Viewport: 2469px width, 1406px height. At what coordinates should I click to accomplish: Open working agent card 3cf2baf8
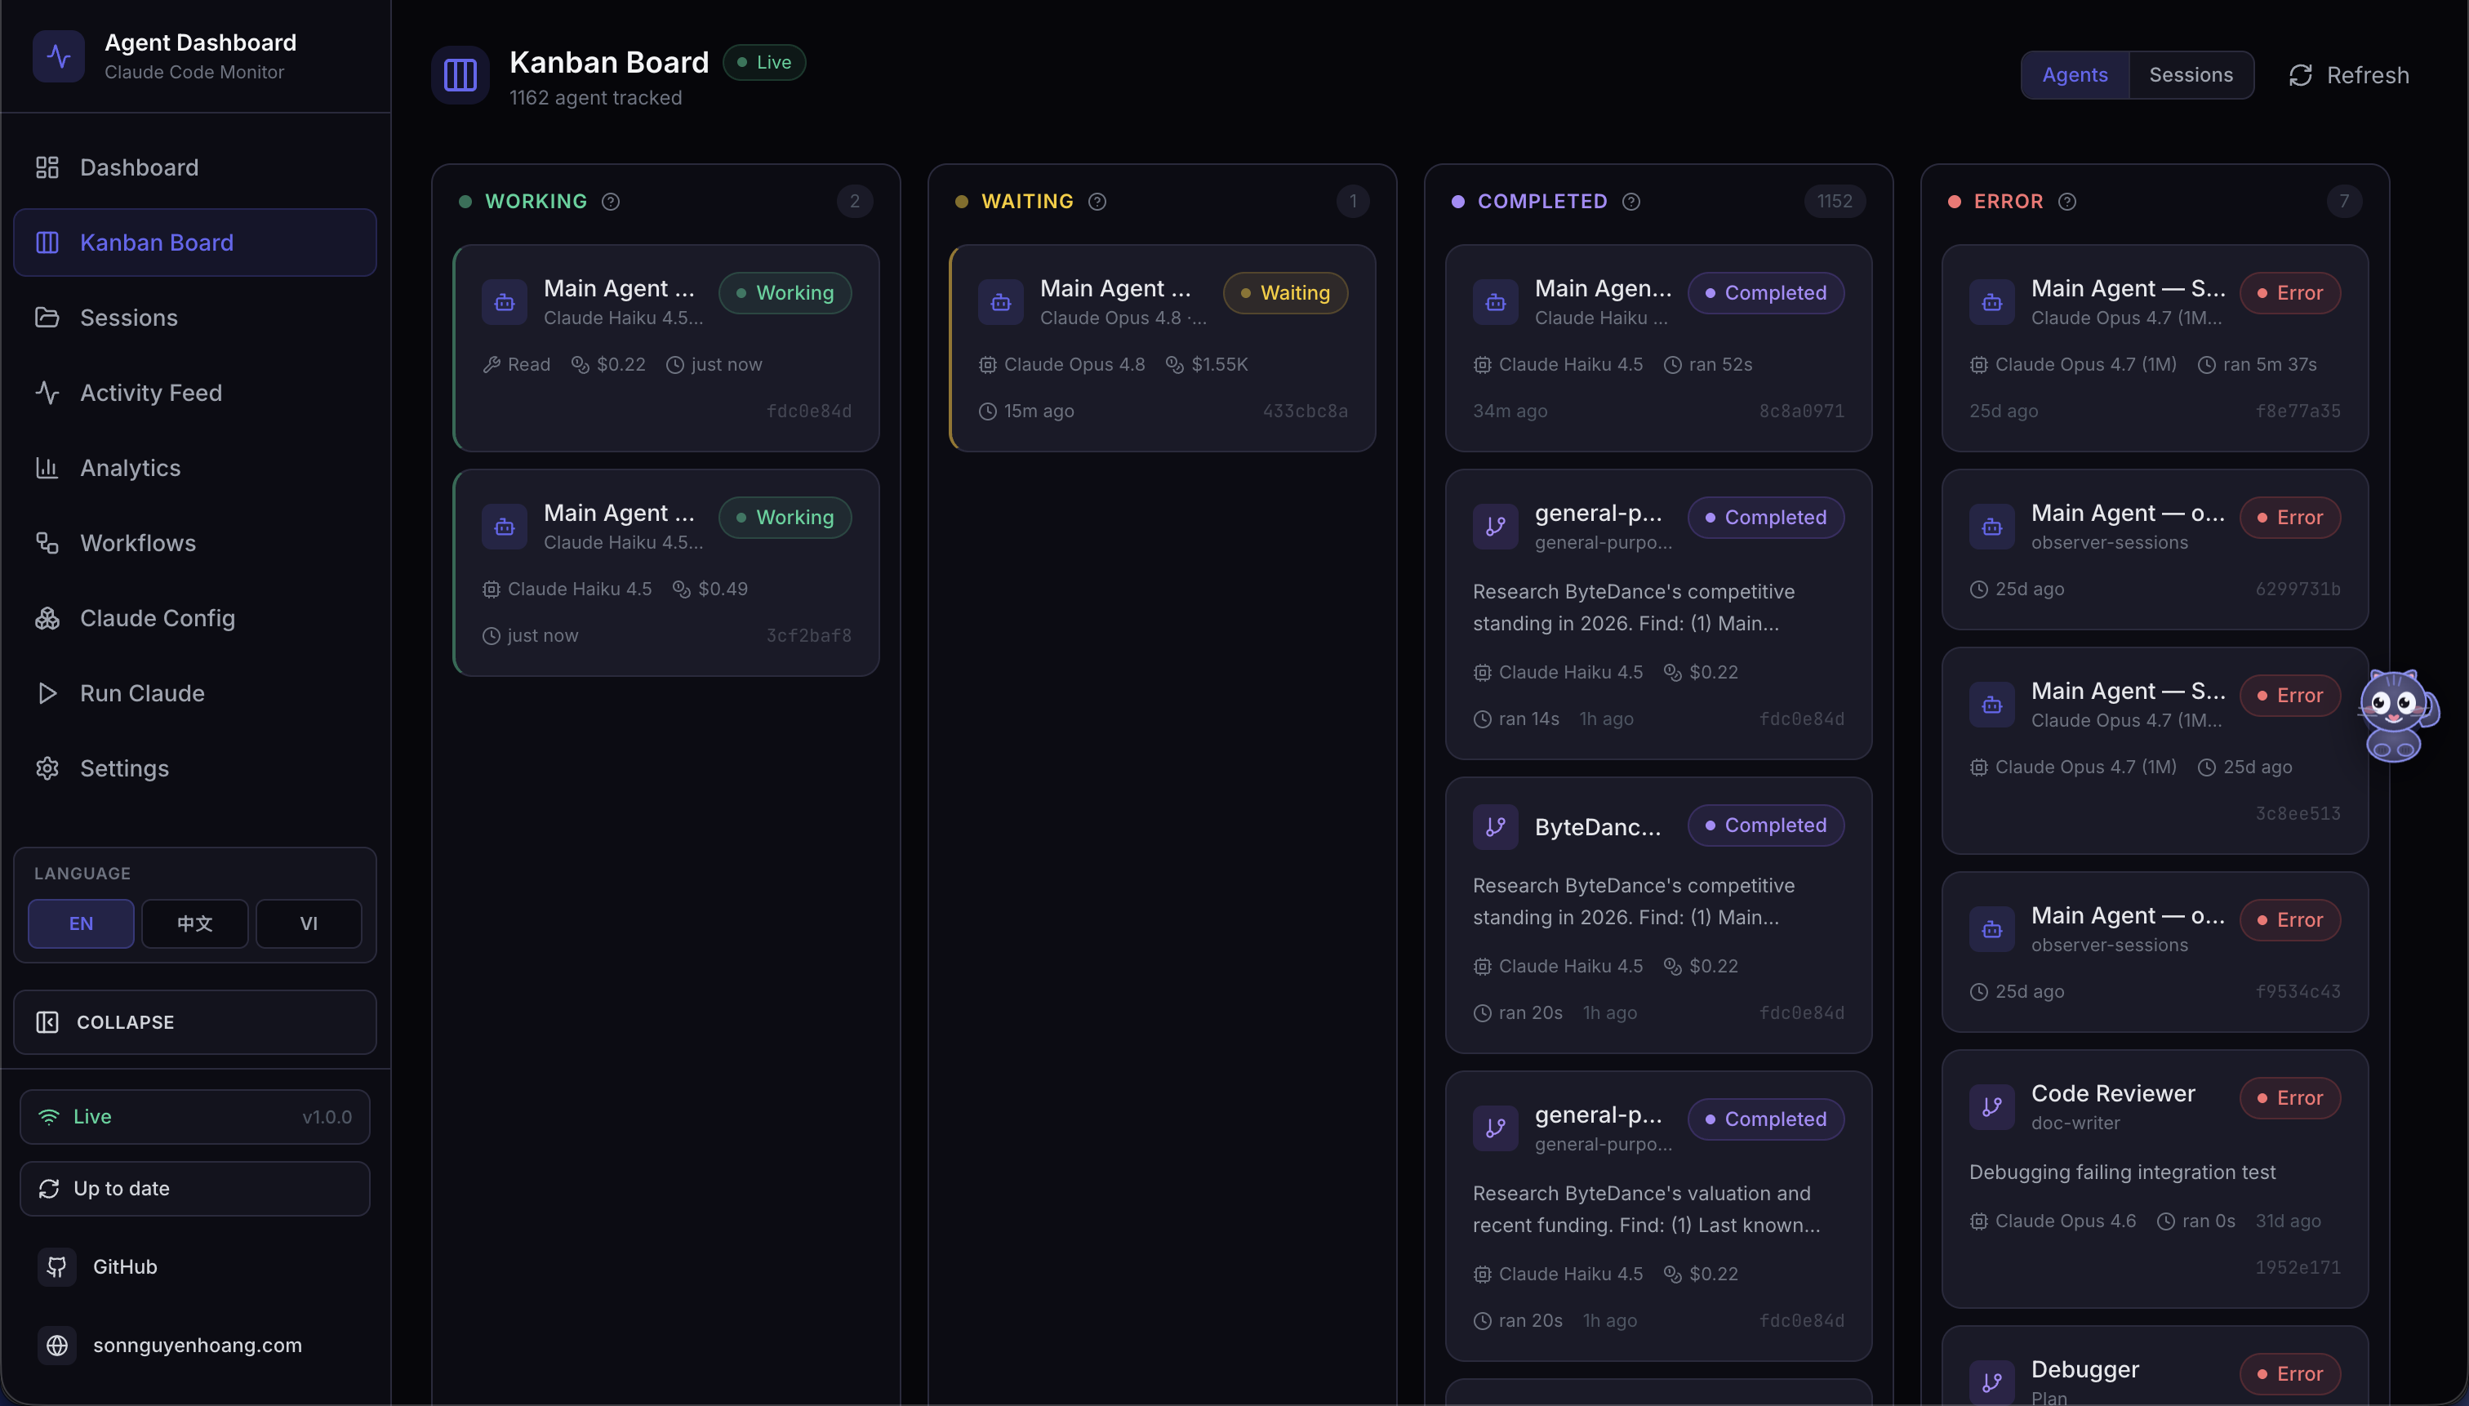[666, 572]
